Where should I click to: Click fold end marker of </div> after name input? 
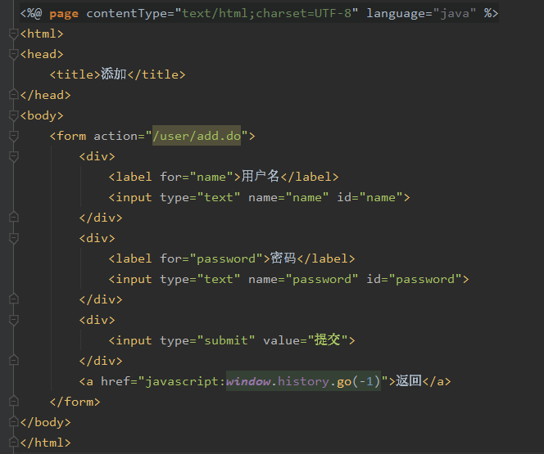14,217
